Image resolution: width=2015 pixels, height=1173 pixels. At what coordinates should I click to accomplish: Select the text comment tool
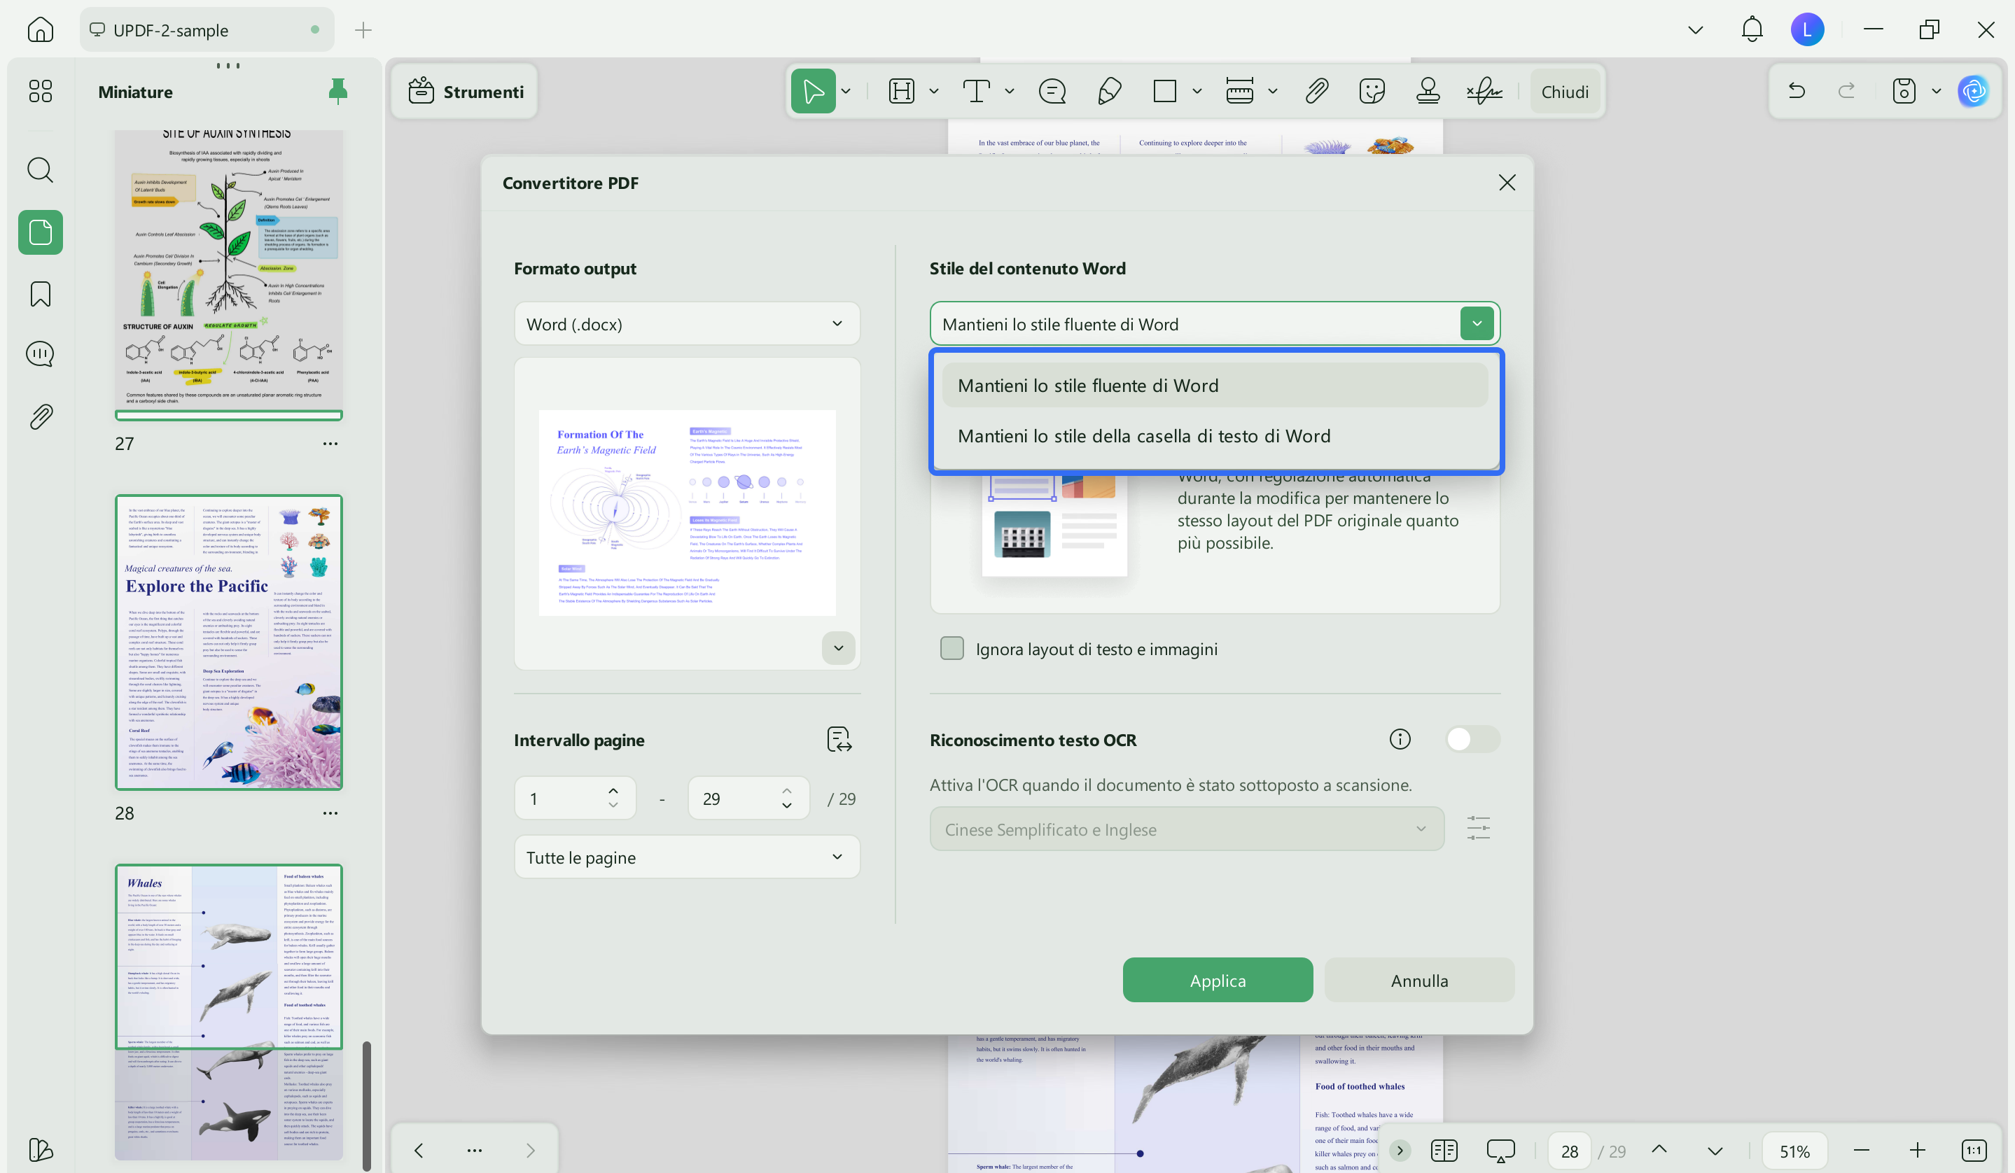(976, 91)
